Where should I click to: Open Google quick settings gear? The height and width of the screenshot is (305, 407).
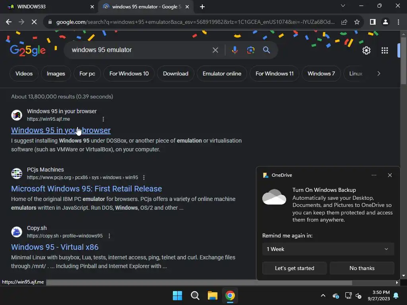pyautogui.click(x=366, y=50)
